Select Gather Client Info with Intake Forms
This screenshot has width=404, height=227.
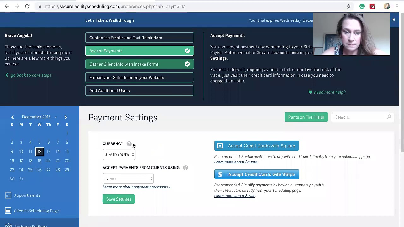point(140,64)
